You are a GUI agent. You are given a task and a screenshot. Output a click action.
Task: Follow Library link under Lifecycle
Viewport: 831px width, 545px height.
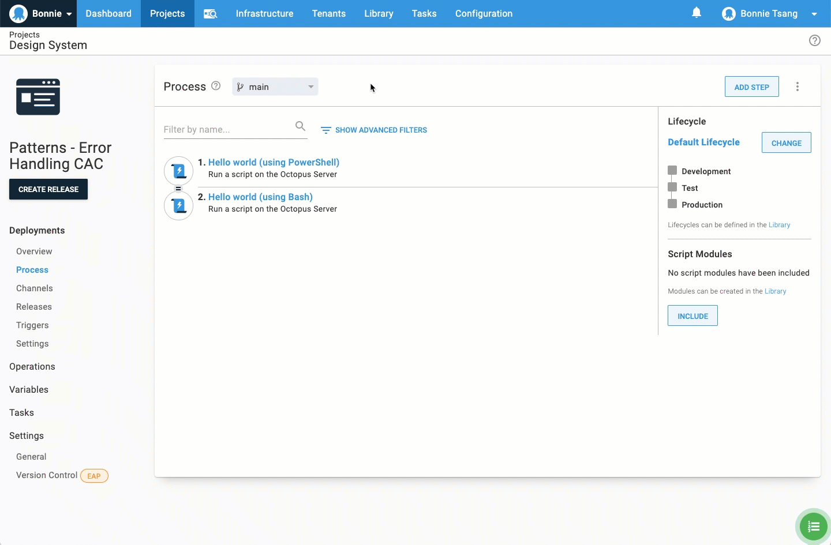pos(779,225)
